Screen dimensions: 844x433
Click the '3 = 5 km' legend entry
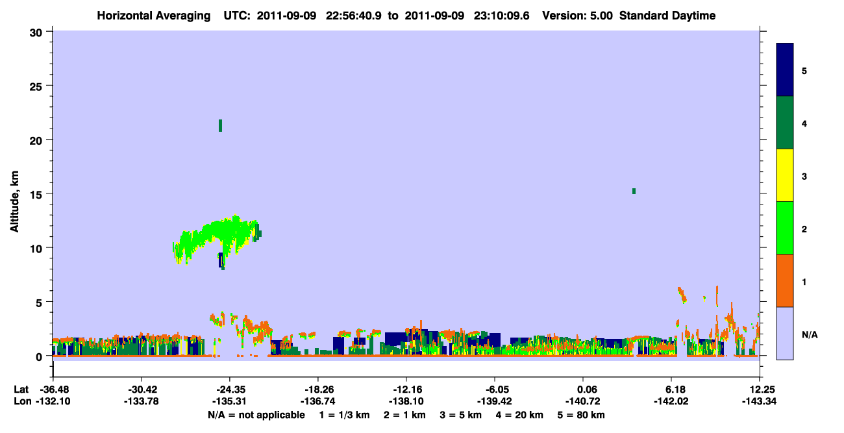coord(461,415)
